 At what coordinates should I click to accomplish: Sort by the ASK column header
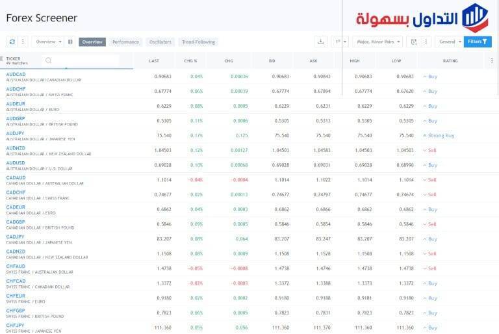coord(313,61)
